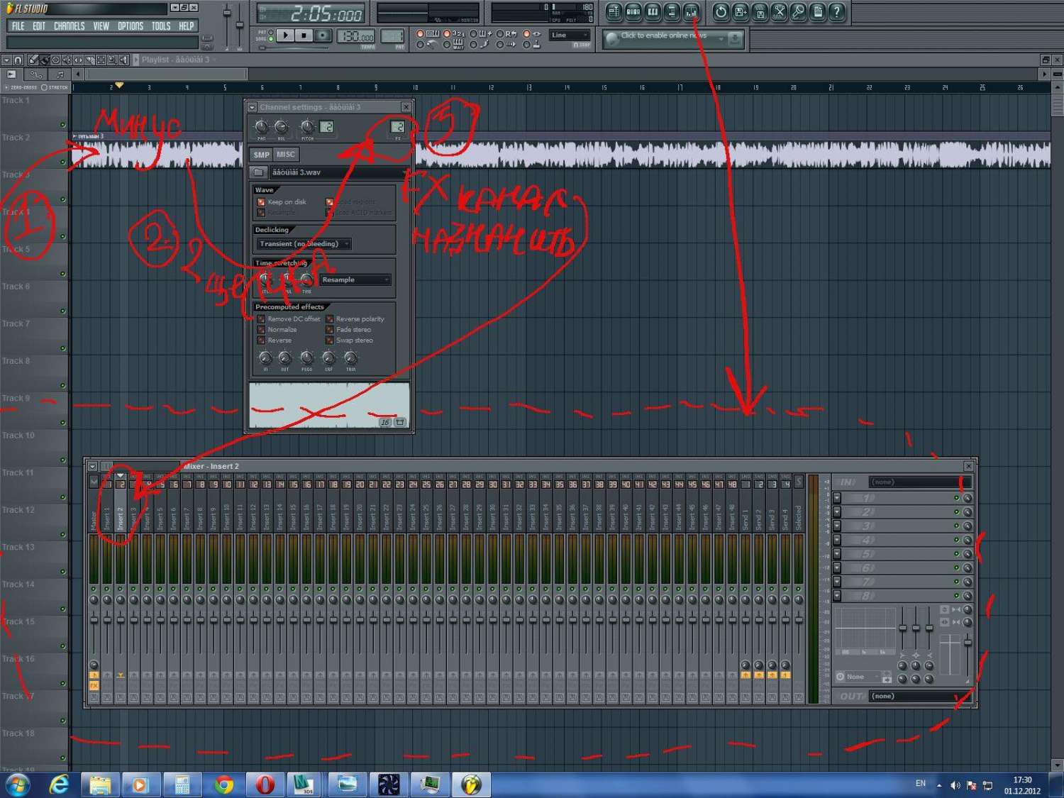Open mixer IN input dropdown
This screenshot has height=798, width=1064.
[919, 482]
